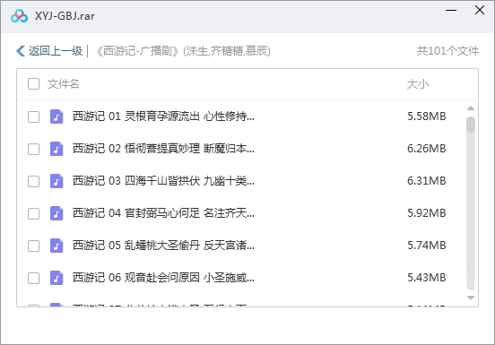495x345 pixels.
Task: Click the 大小 column header
Action: coord(417,84)
